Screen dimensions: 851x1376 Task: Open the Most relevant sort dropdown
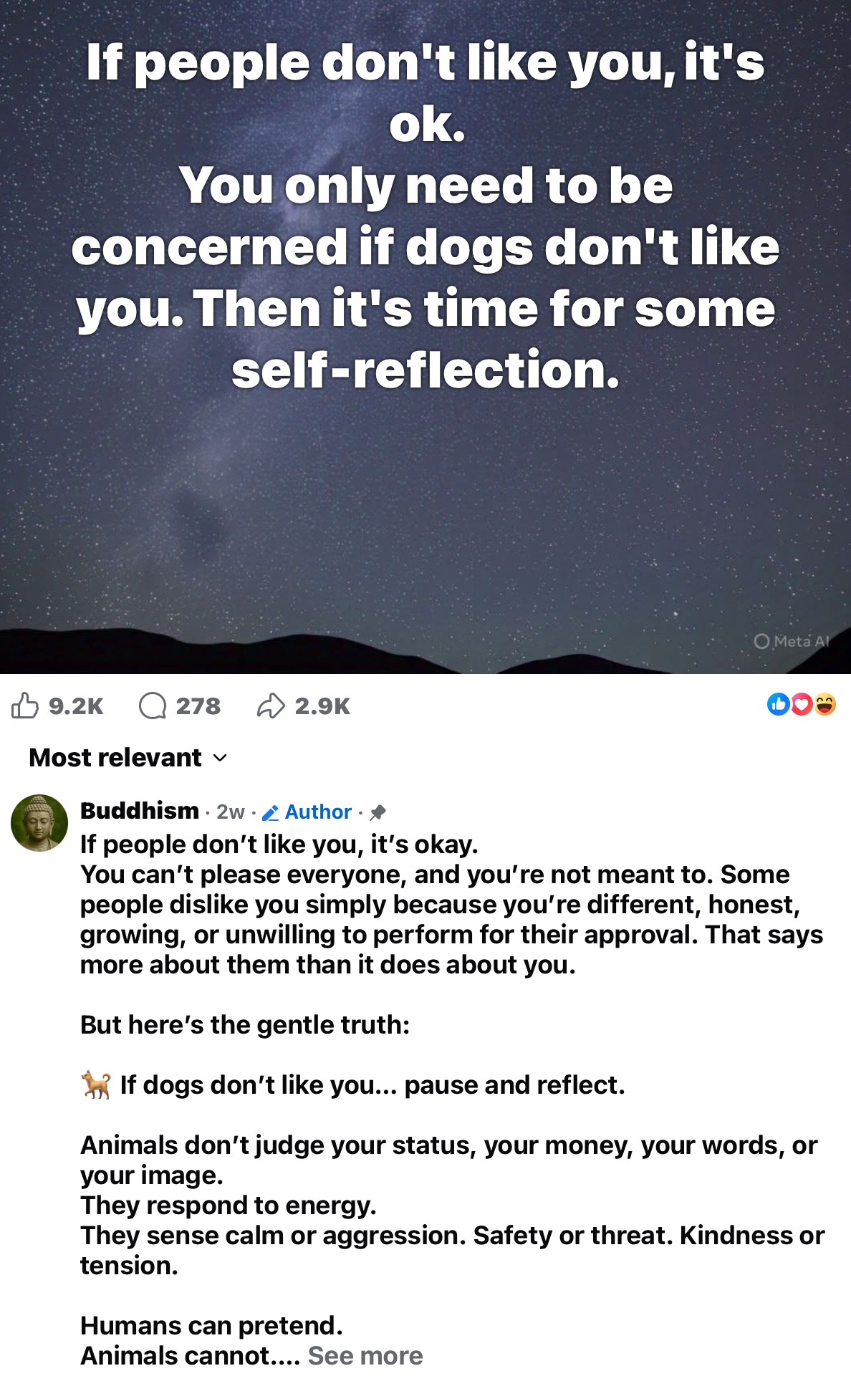116,758
